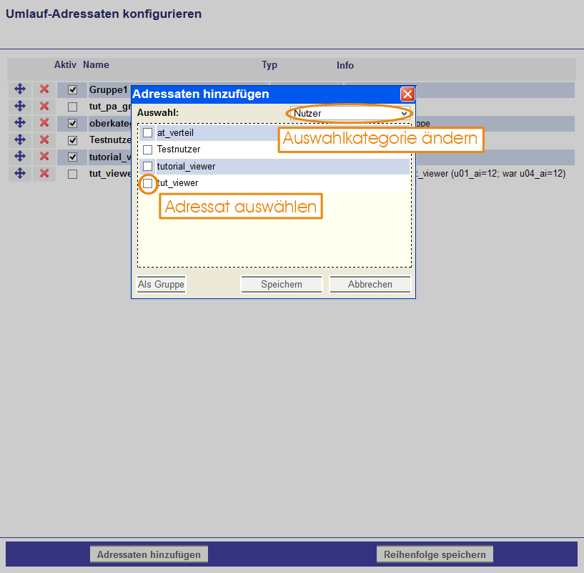584x573 pixels.
Task: Select tut_viewer entry text in dialog list
Action: coord(178,183)
